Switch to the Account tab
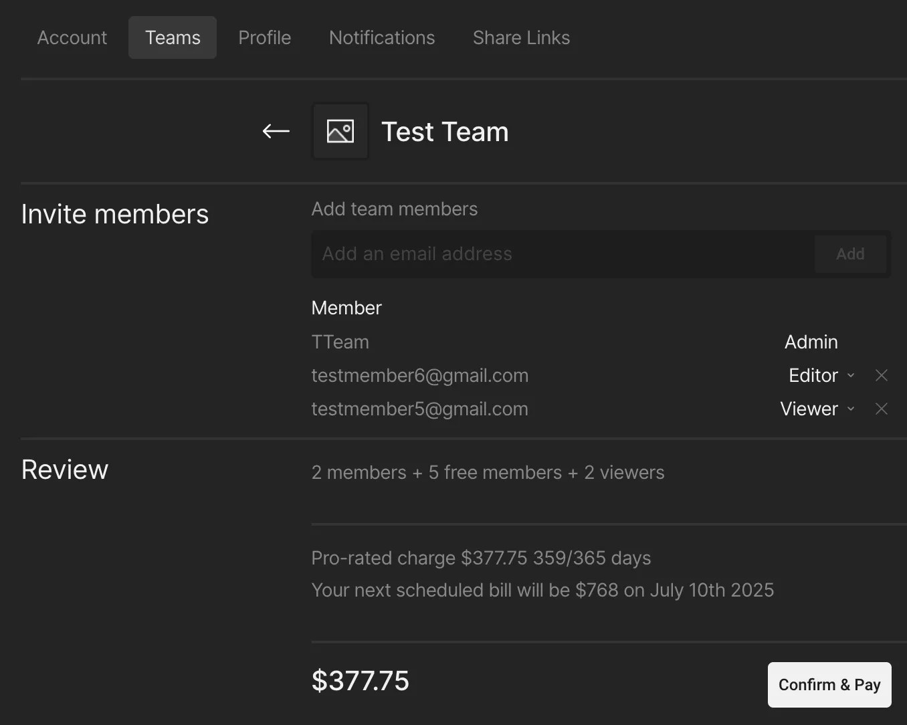Viewport: 907px width, 725px height. [72, 37]
